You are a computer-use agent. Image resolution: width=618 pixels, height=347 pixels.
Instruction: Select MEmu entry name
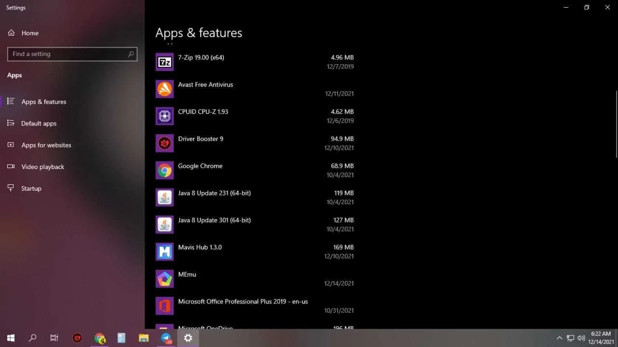point(187,274)
